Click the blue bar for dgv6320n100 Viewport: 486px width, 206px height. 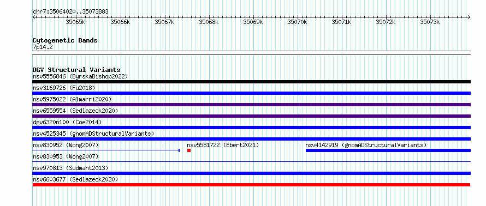251,128
